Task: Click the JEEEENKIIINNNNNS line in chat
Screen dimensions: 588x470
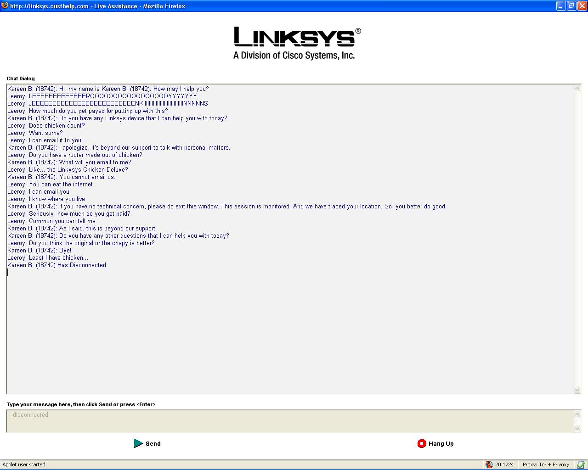Action: [107, 103]
